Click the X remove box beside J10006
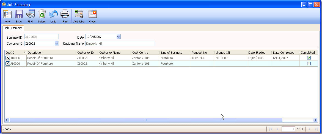 click(x=8, y=64)
